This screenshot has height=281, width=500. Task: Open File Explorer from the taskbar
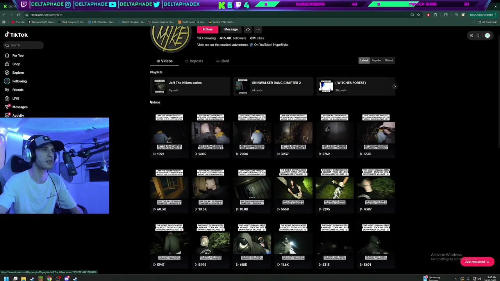pyautogui.click(x=23, y=279)
